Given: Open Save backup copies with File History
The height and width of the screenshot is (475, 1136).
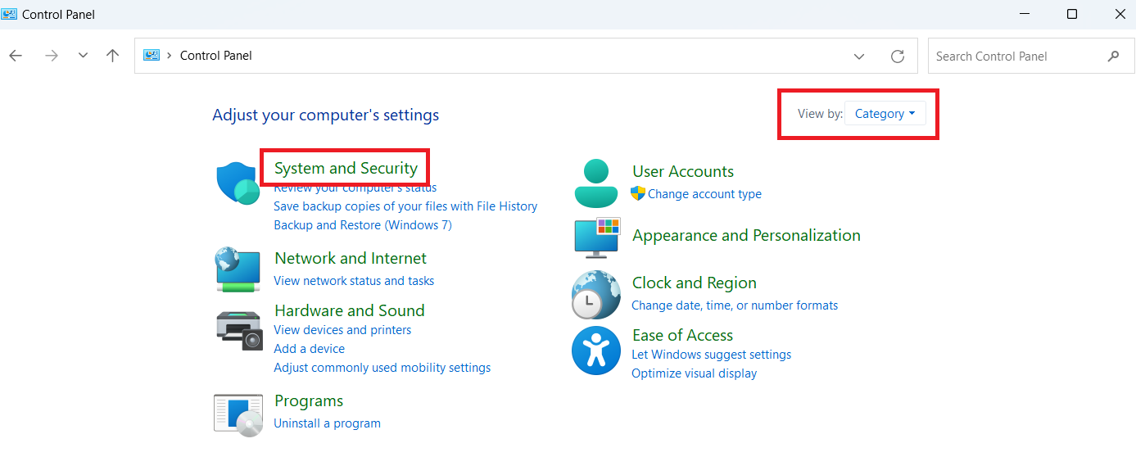Looking at the screenshot, I should 405,206.
